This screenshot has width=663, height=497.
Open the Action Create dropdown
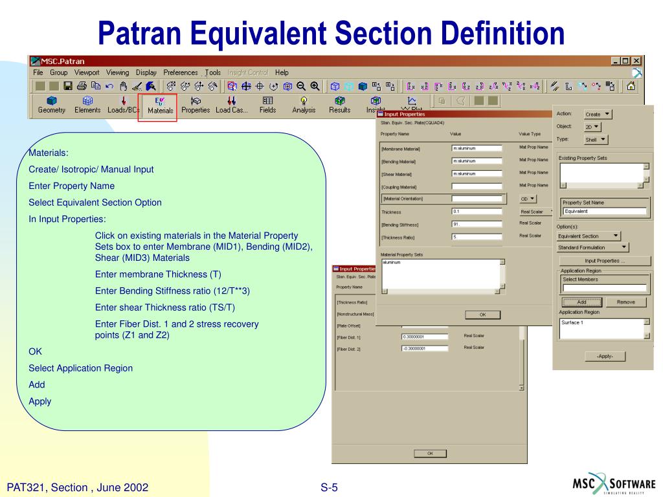point(598,114)
